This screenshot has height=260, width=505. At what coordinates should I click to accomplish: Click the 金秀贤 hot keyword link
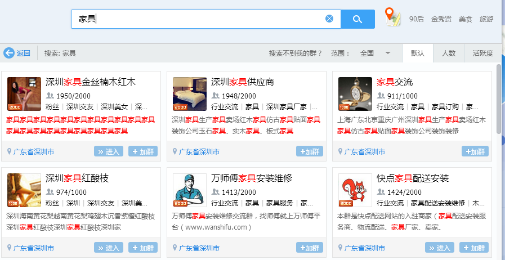[441, 19]
